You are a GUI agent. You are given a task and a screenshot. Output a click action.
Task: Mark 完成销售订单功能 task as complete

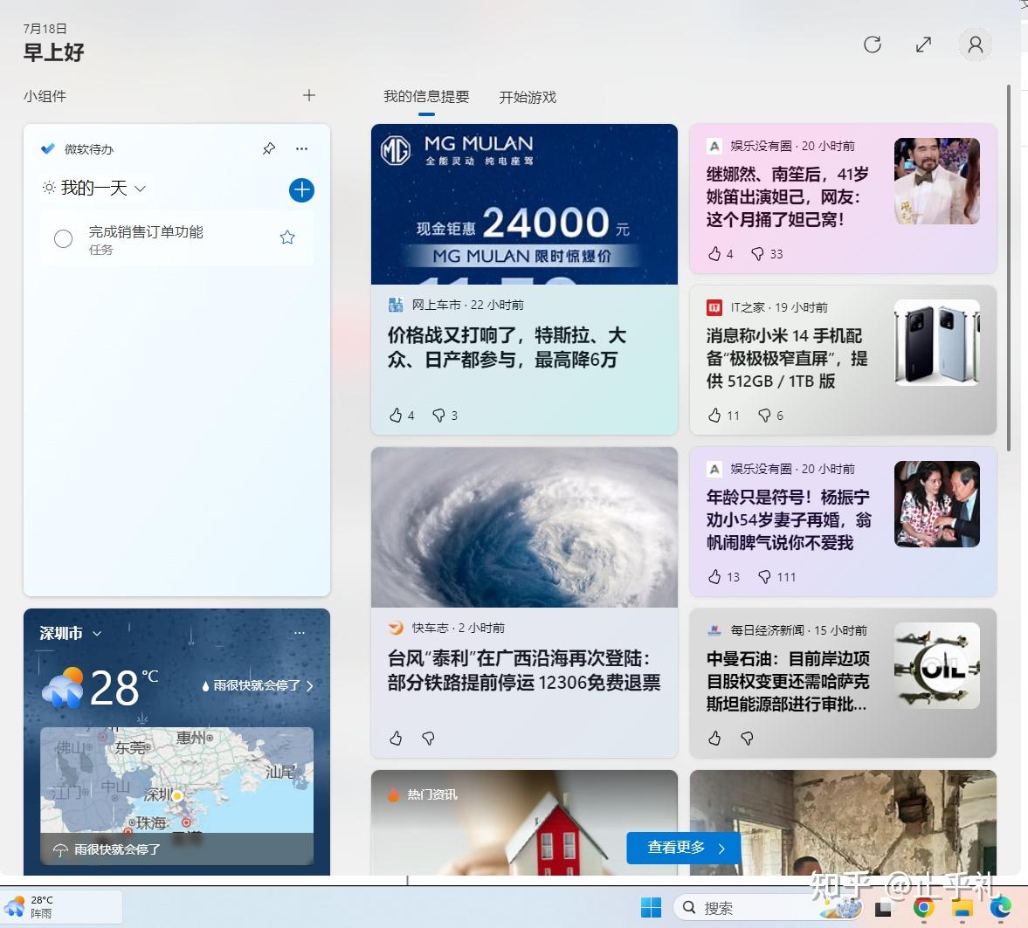[x=63, y=238]
